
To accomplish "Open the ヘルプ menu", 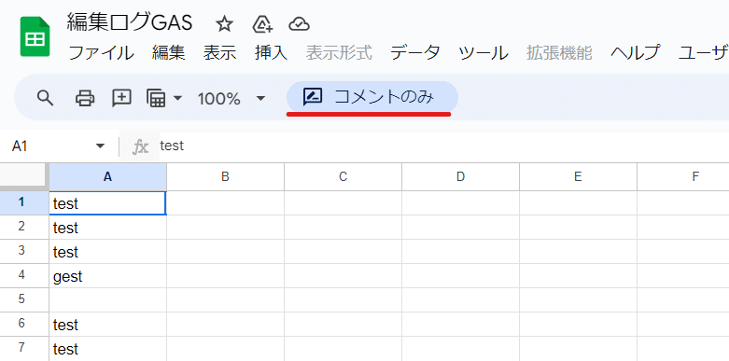I will (635, 53).
